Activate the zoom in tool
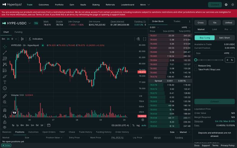The width and height of the screenshot is (237, 148). click(x=5, y=102)
